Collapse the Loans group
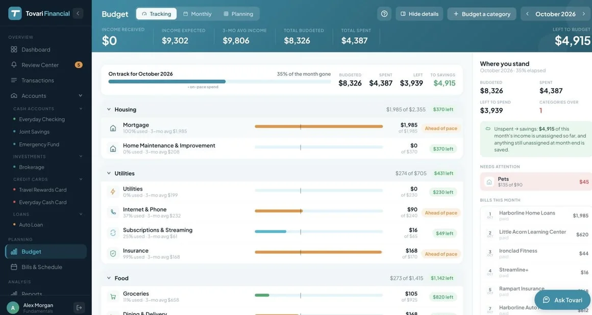Viewport: 592px width, 315px height. (x=81, y=214)
